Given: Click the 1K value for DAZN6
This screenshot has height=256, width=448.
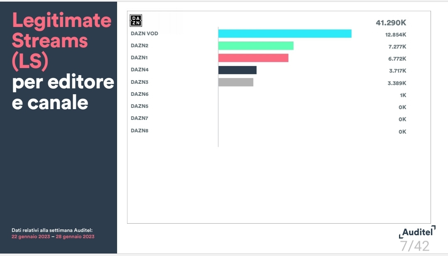Looking at the screenshot, I should (403, 95).
